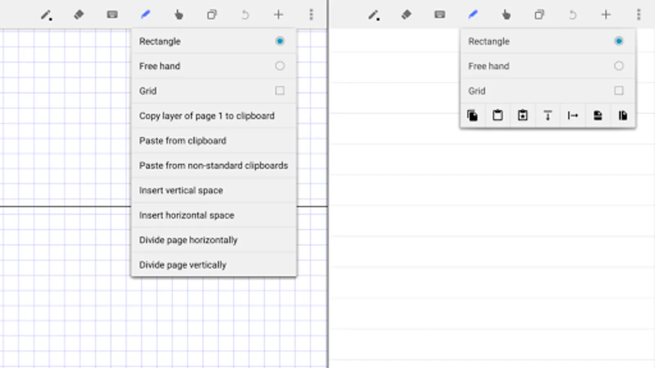655x368 pixels.
Task: Select the eraser tool on the grid-paper screen
Action: pos(79,15)
